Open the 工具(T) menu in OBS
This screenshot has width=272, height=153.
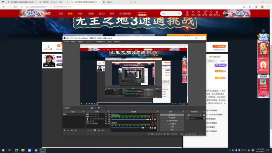[109, 41]
